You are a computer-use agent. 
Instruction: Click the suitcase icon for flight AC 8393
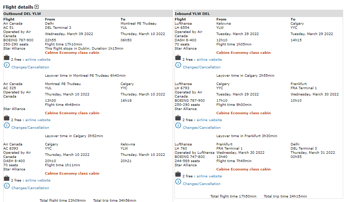click(x=7, y=179)
